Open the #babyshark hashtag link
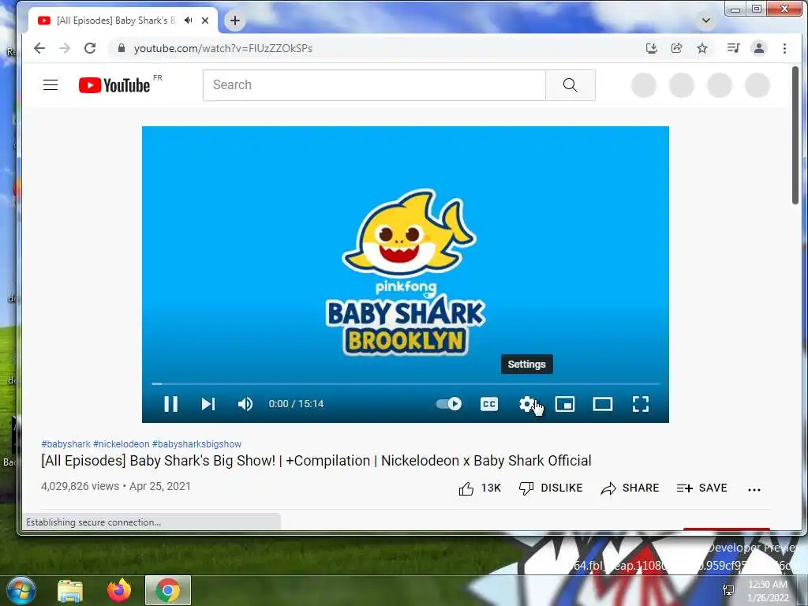 coord(66,444)
